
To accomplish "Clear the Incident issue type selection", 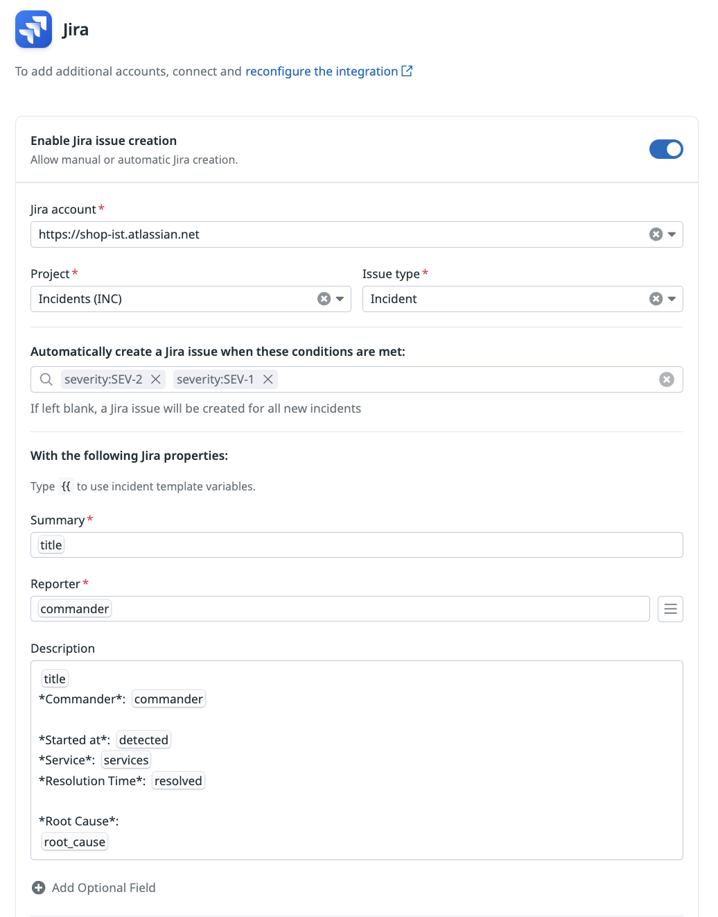I will (656, 299).
